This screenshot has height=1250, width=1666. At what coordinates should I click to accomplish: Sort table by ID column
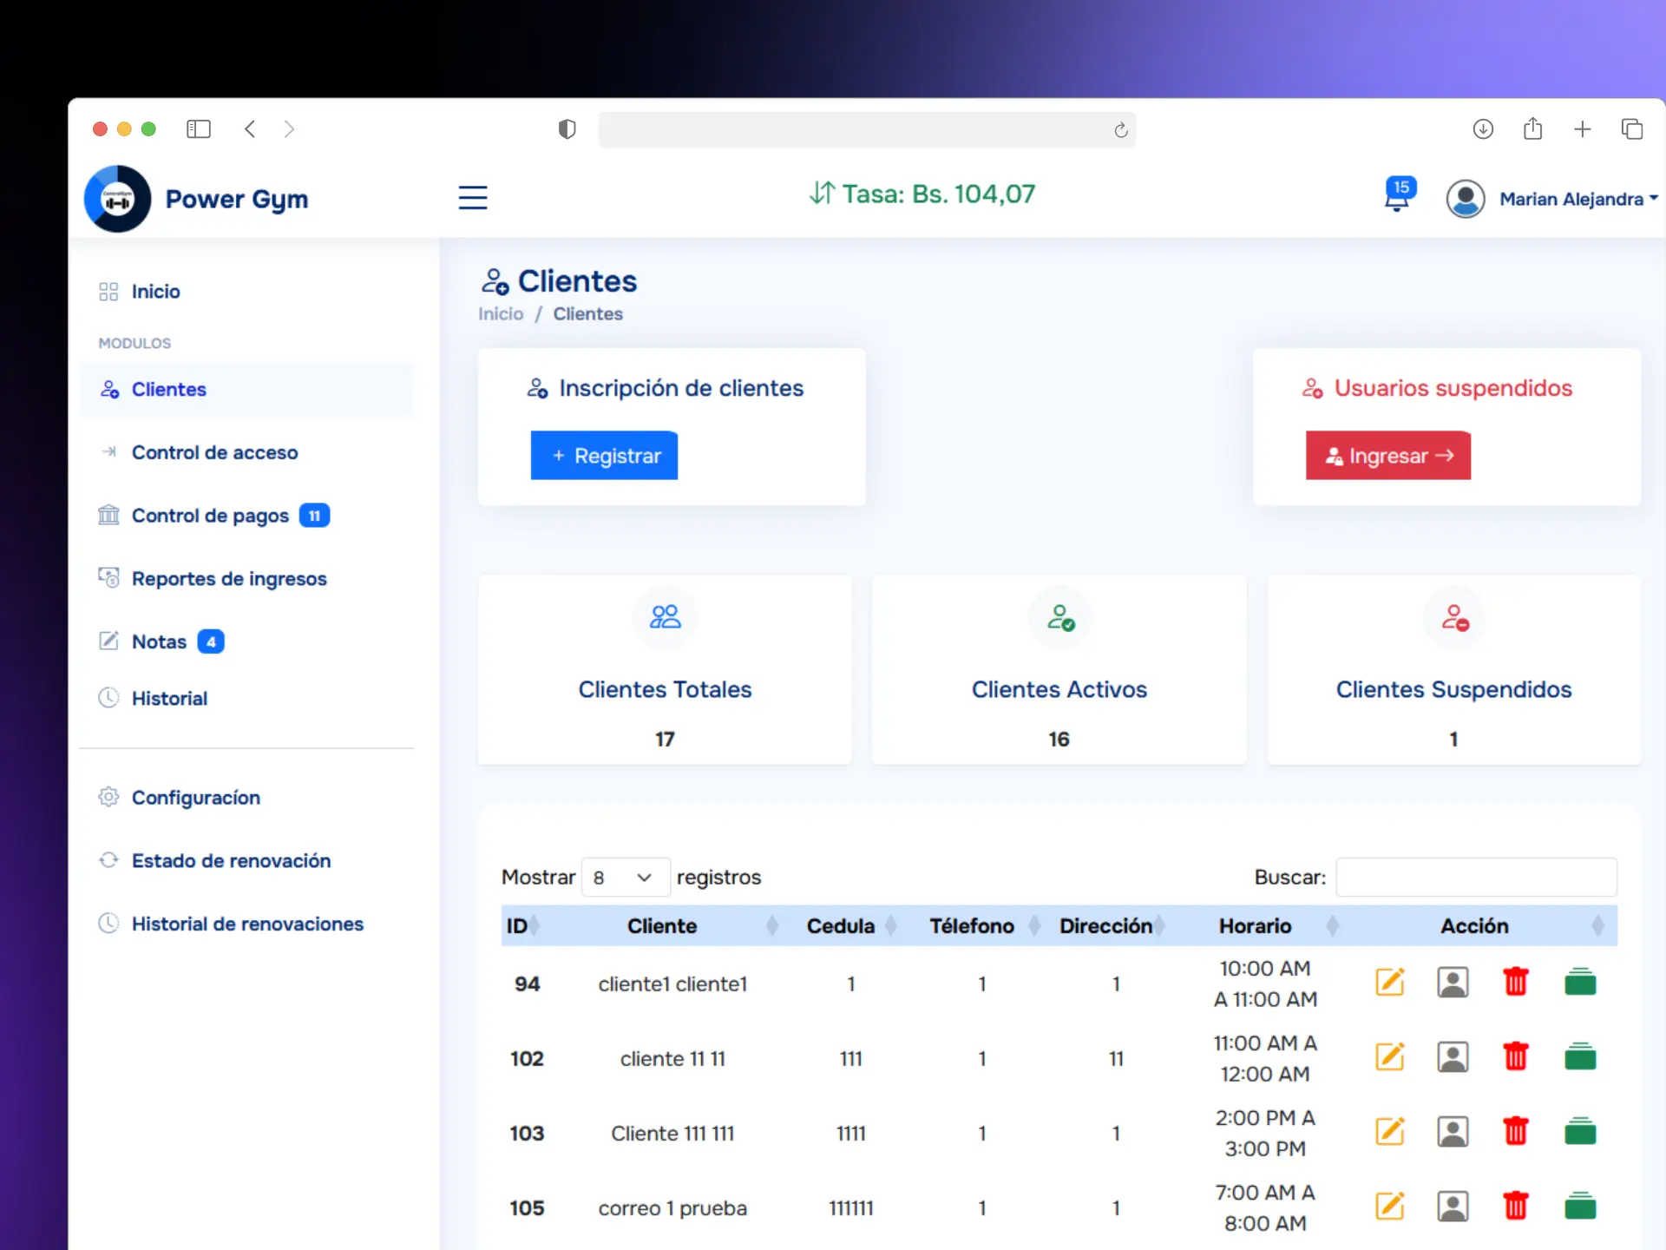pos(521,926)
